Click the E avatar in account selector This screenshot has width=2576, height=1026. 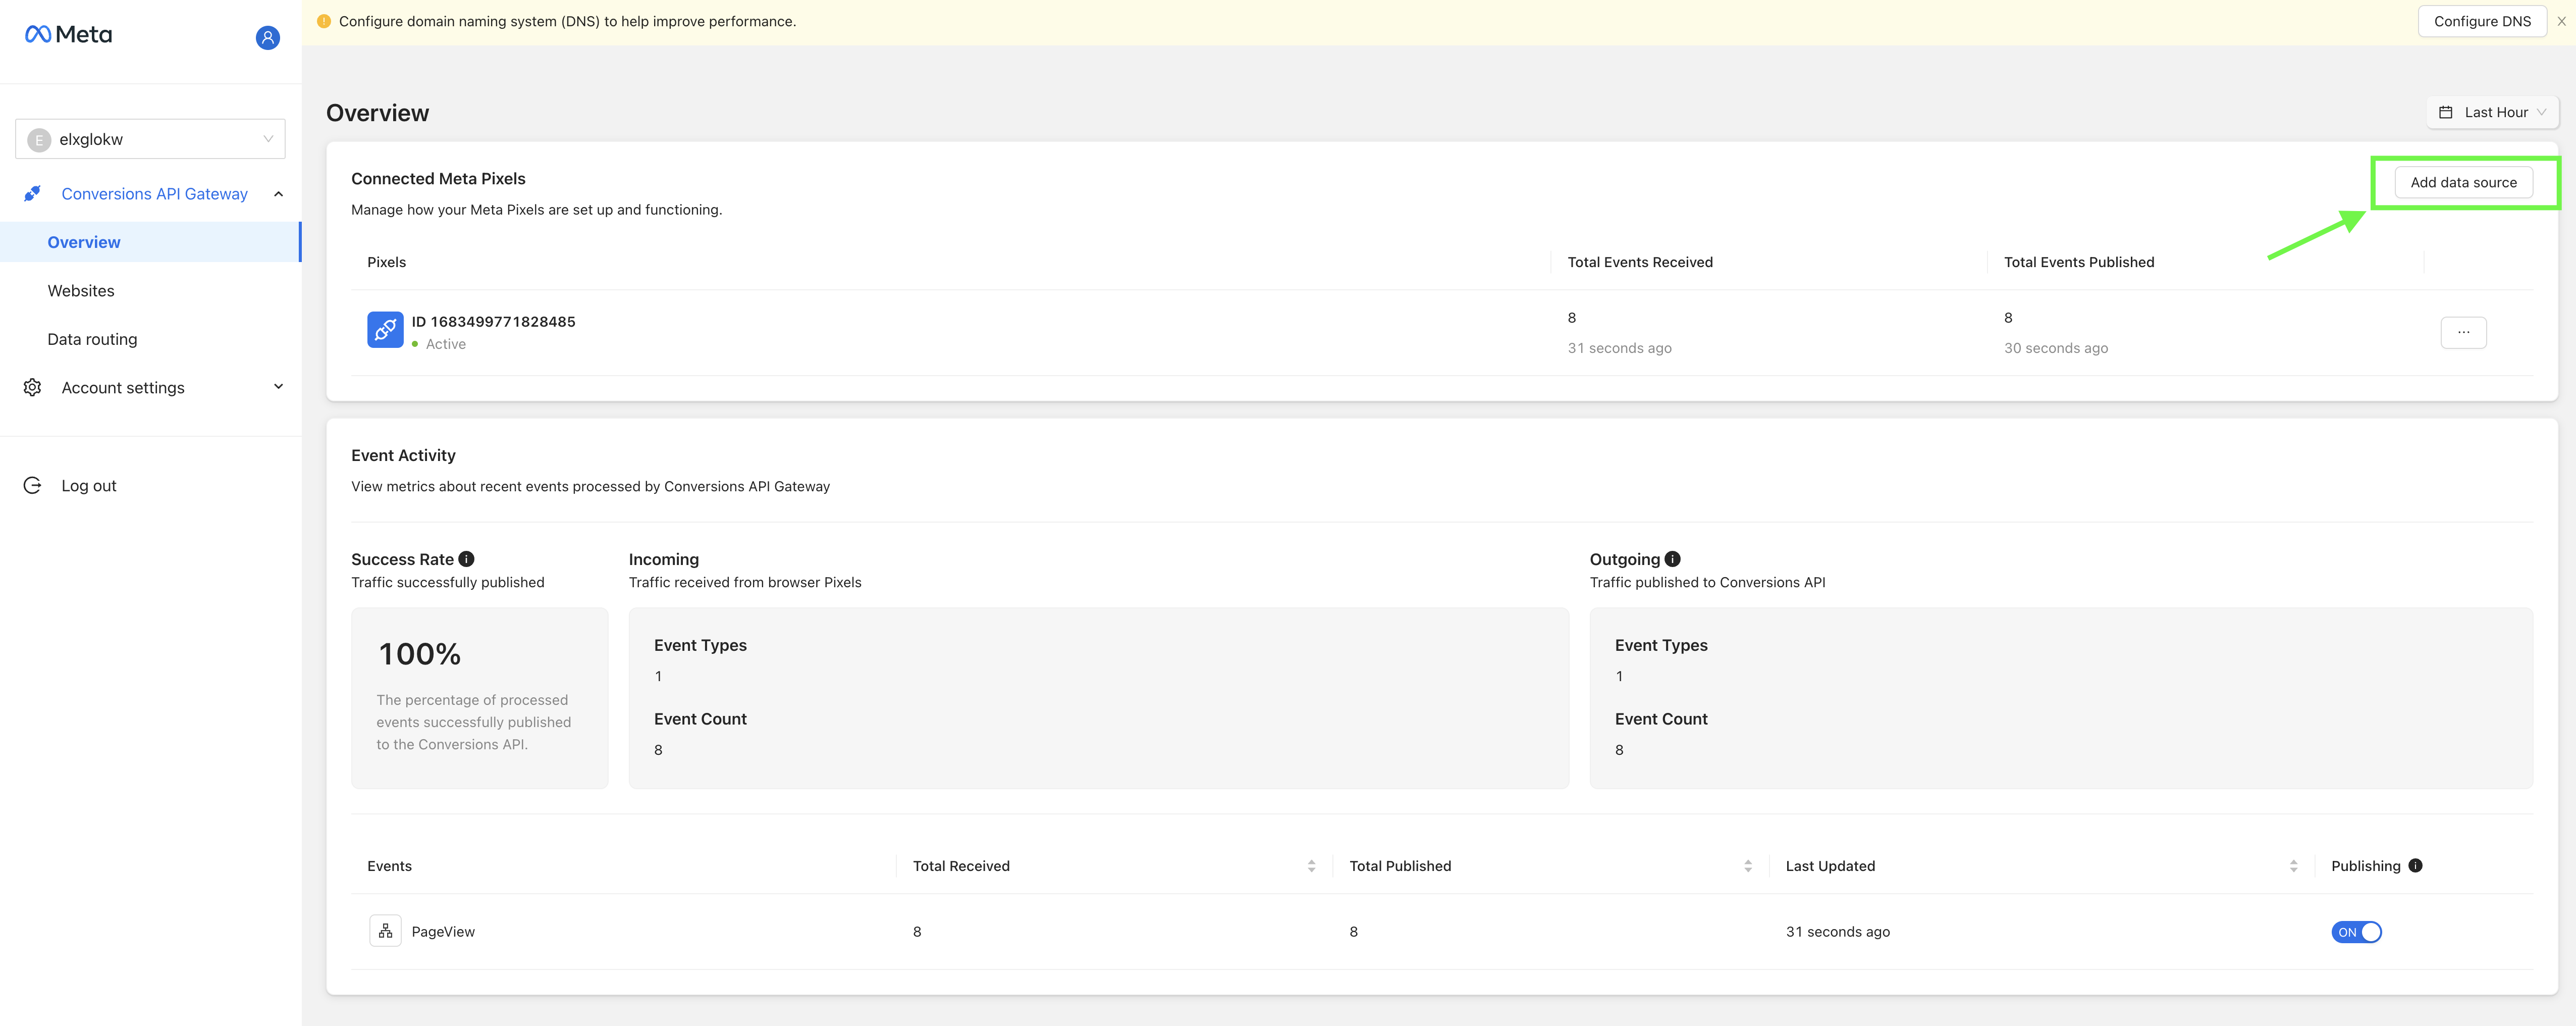pos(39,140)
